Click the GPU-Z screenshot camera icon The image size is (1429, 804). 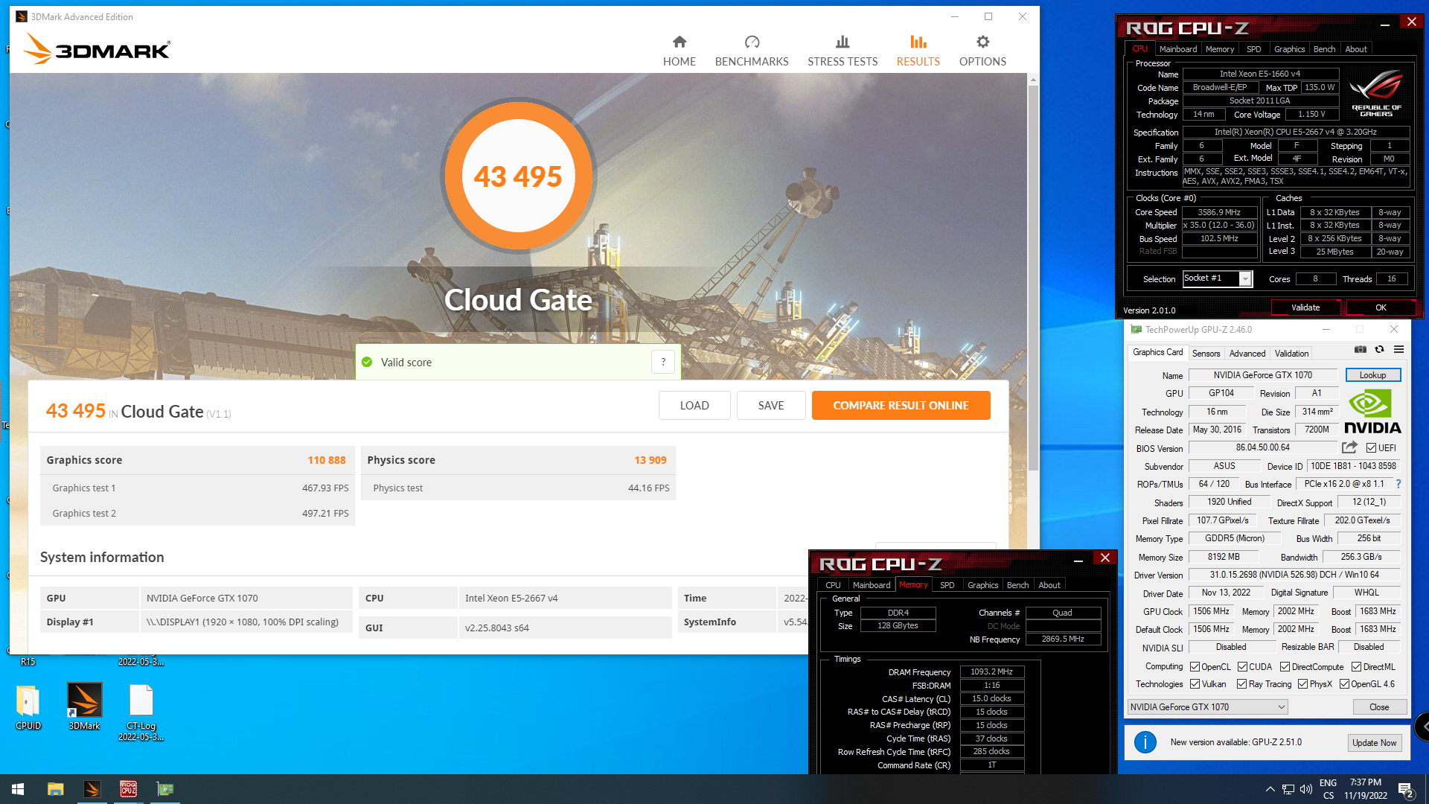pos(1361,349)
